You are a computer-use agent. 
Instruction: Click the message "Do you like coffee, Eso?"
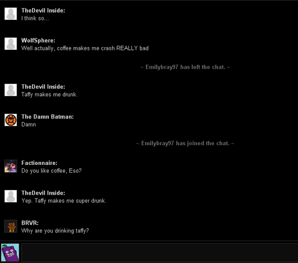[x=51, y=170]
